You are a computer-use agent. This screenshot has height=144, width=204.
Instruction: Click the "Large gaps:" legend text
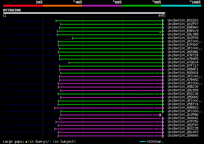pos(13,142)
